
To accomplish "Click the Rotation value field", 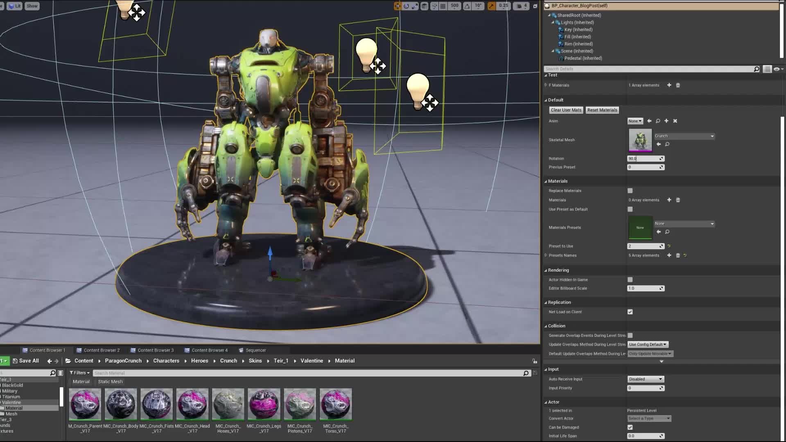I will pyautogui.click(x=646, y=159).
